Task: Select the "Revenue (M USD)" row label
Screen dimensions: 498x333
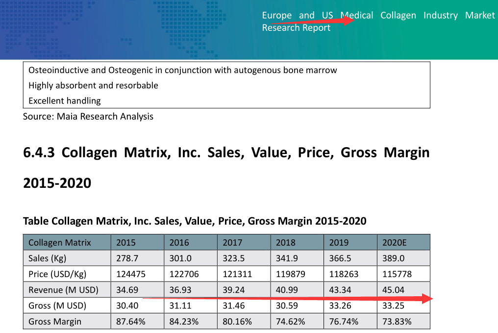Action: tap(63, 290)
